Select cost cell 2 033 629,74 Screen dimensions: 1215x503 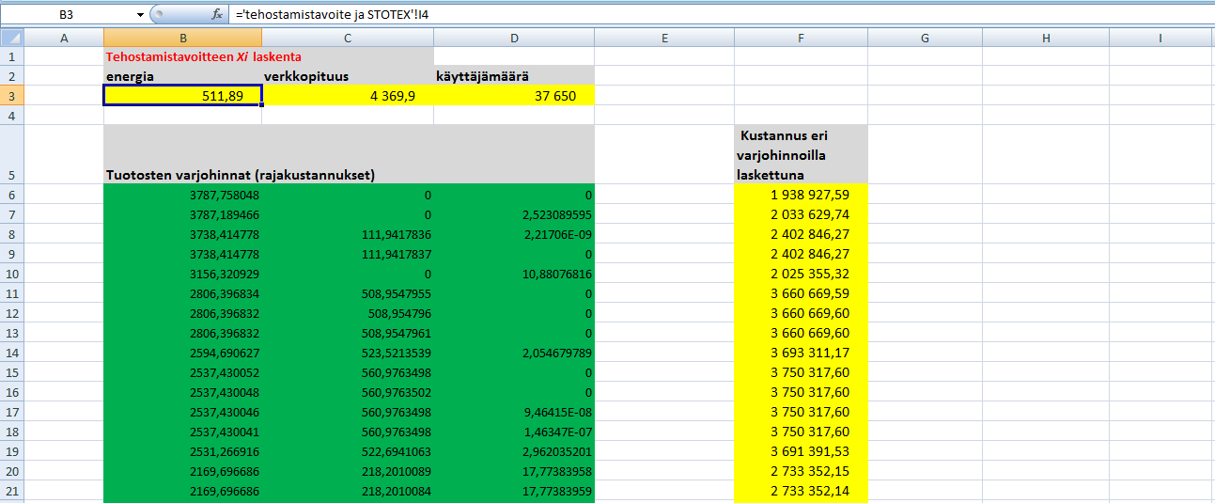click(x=801, y=214)
